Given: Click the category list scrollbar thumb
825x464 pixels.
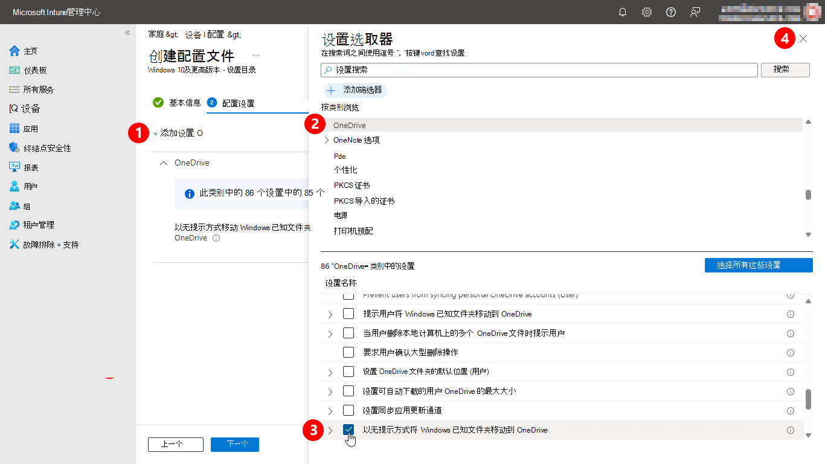Looking at the screenshot, I should [x=808, y=195].
